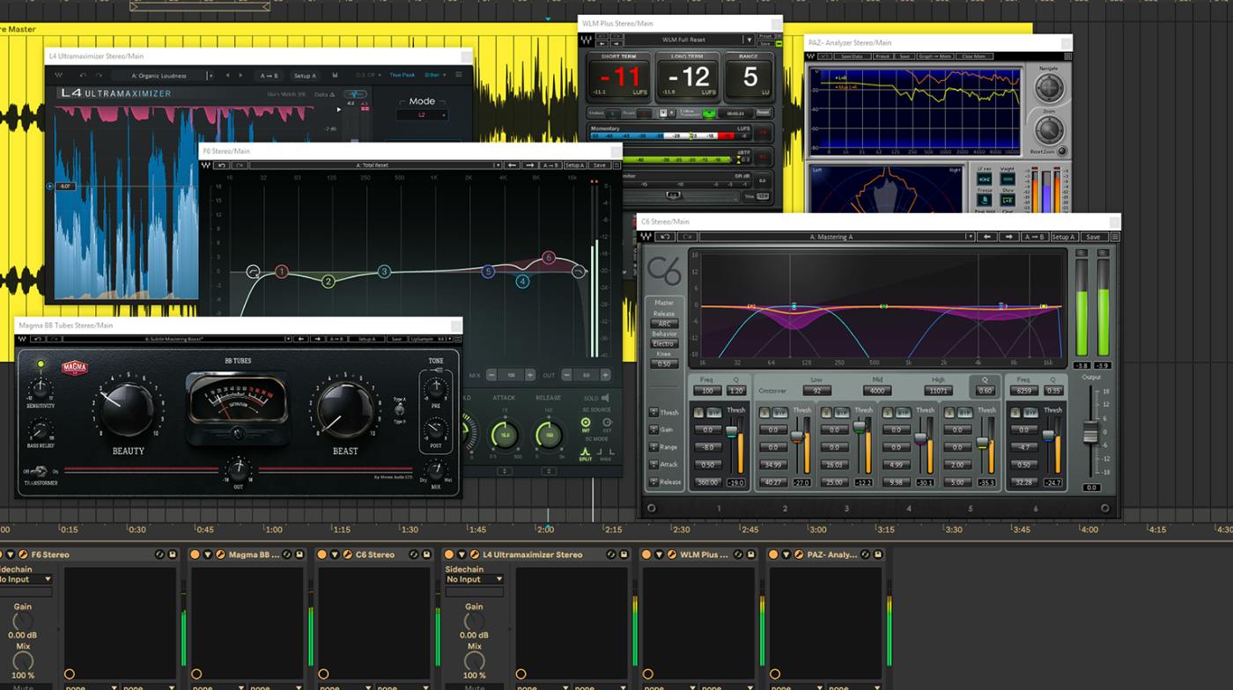Open the L4 Ultramaximizer hamburger menu

coord(459,76)
